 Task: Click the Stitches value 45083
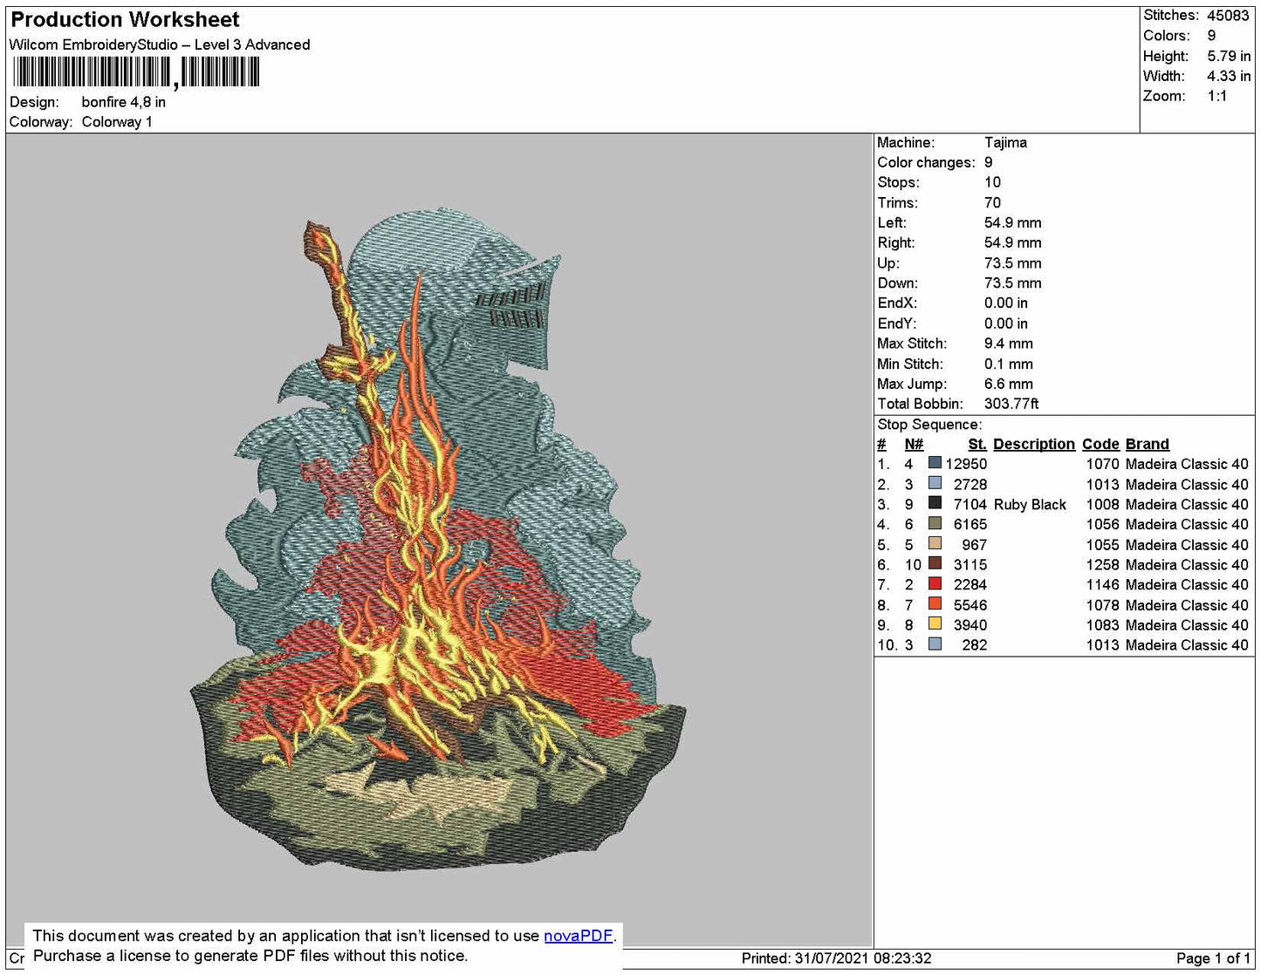point(1228,16)
